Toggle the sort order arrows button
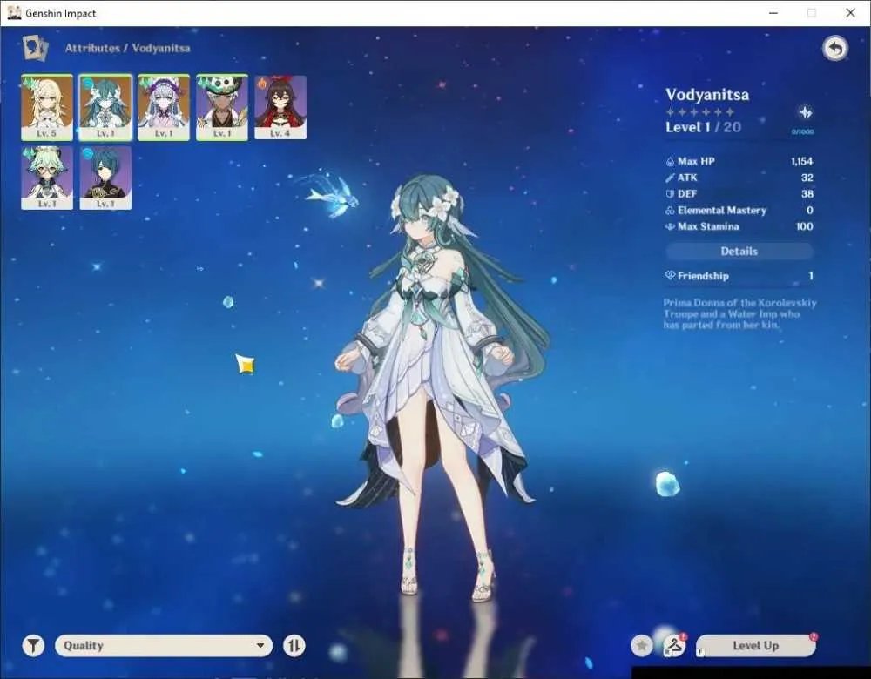 pyautogui.click(x=294, y=646)
